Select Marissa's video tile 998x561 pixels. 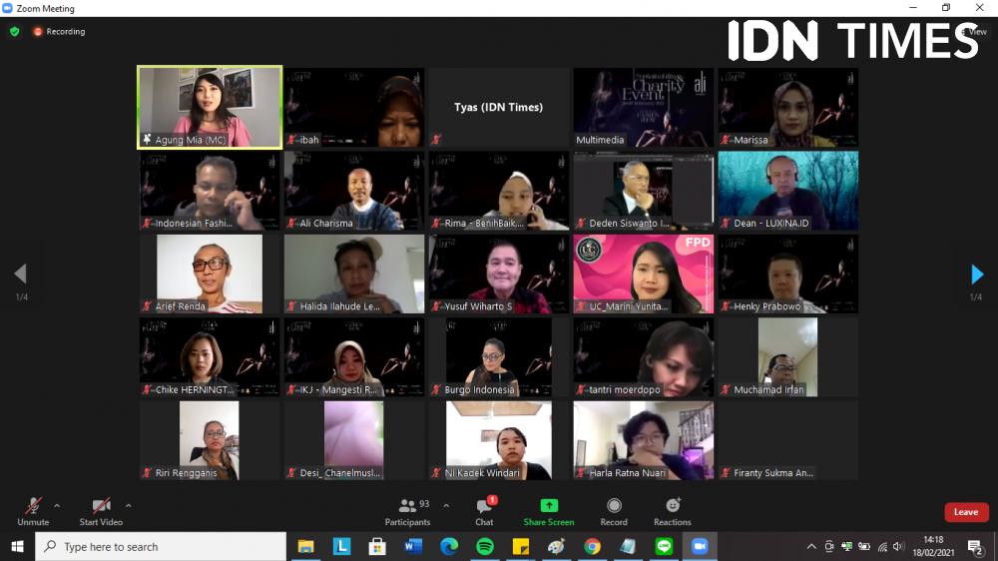[x=788, y=108]
